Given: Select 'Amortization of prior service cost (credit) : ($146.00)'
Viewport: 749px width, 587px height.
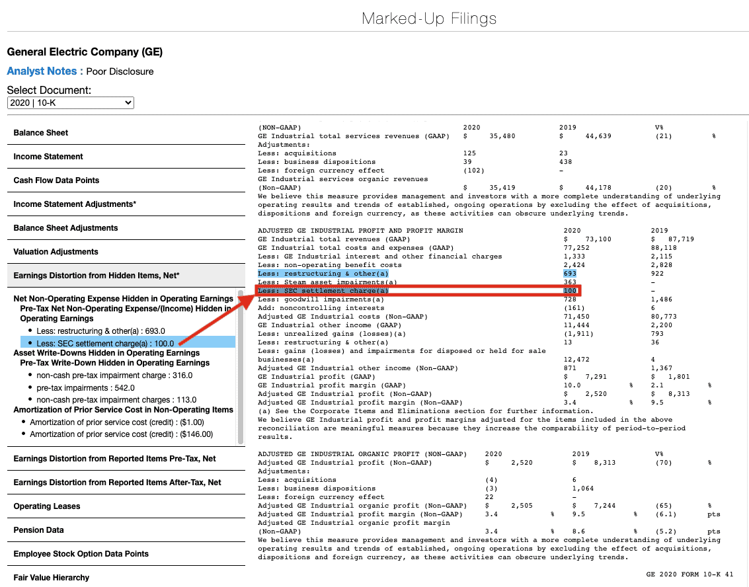Looking at the screenshot, I should tap(122, 434).
